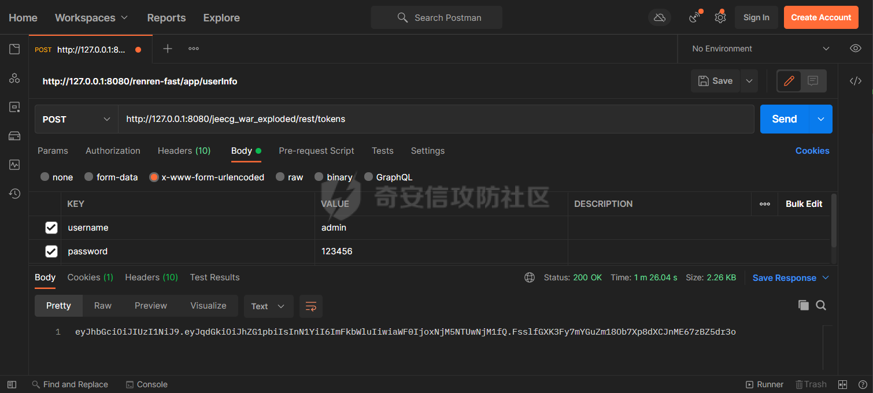Screen dimensions: 873x393
Task: Open response Cookies (1) tab
Action: point(90,277)
